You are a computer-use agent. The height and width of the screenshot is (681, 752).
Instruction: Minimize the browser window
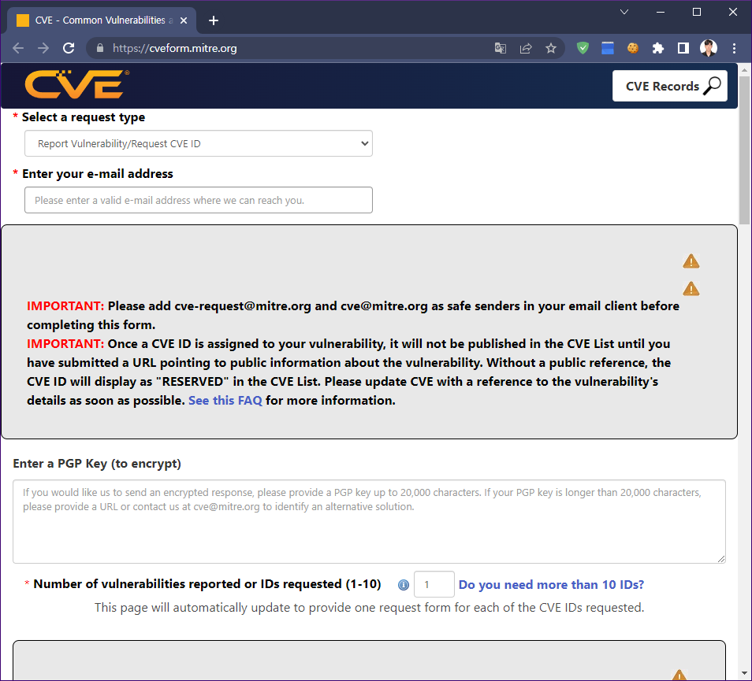coord(661,12)
